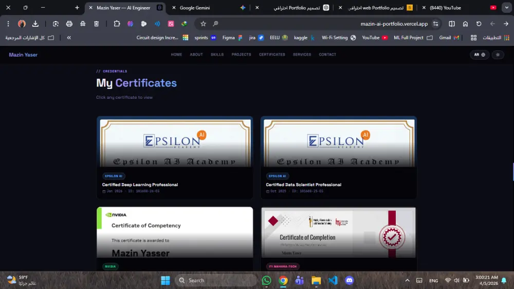Reload the page with refresh icon
This screenshot has height=289, width=514.
tap(479, 24)
